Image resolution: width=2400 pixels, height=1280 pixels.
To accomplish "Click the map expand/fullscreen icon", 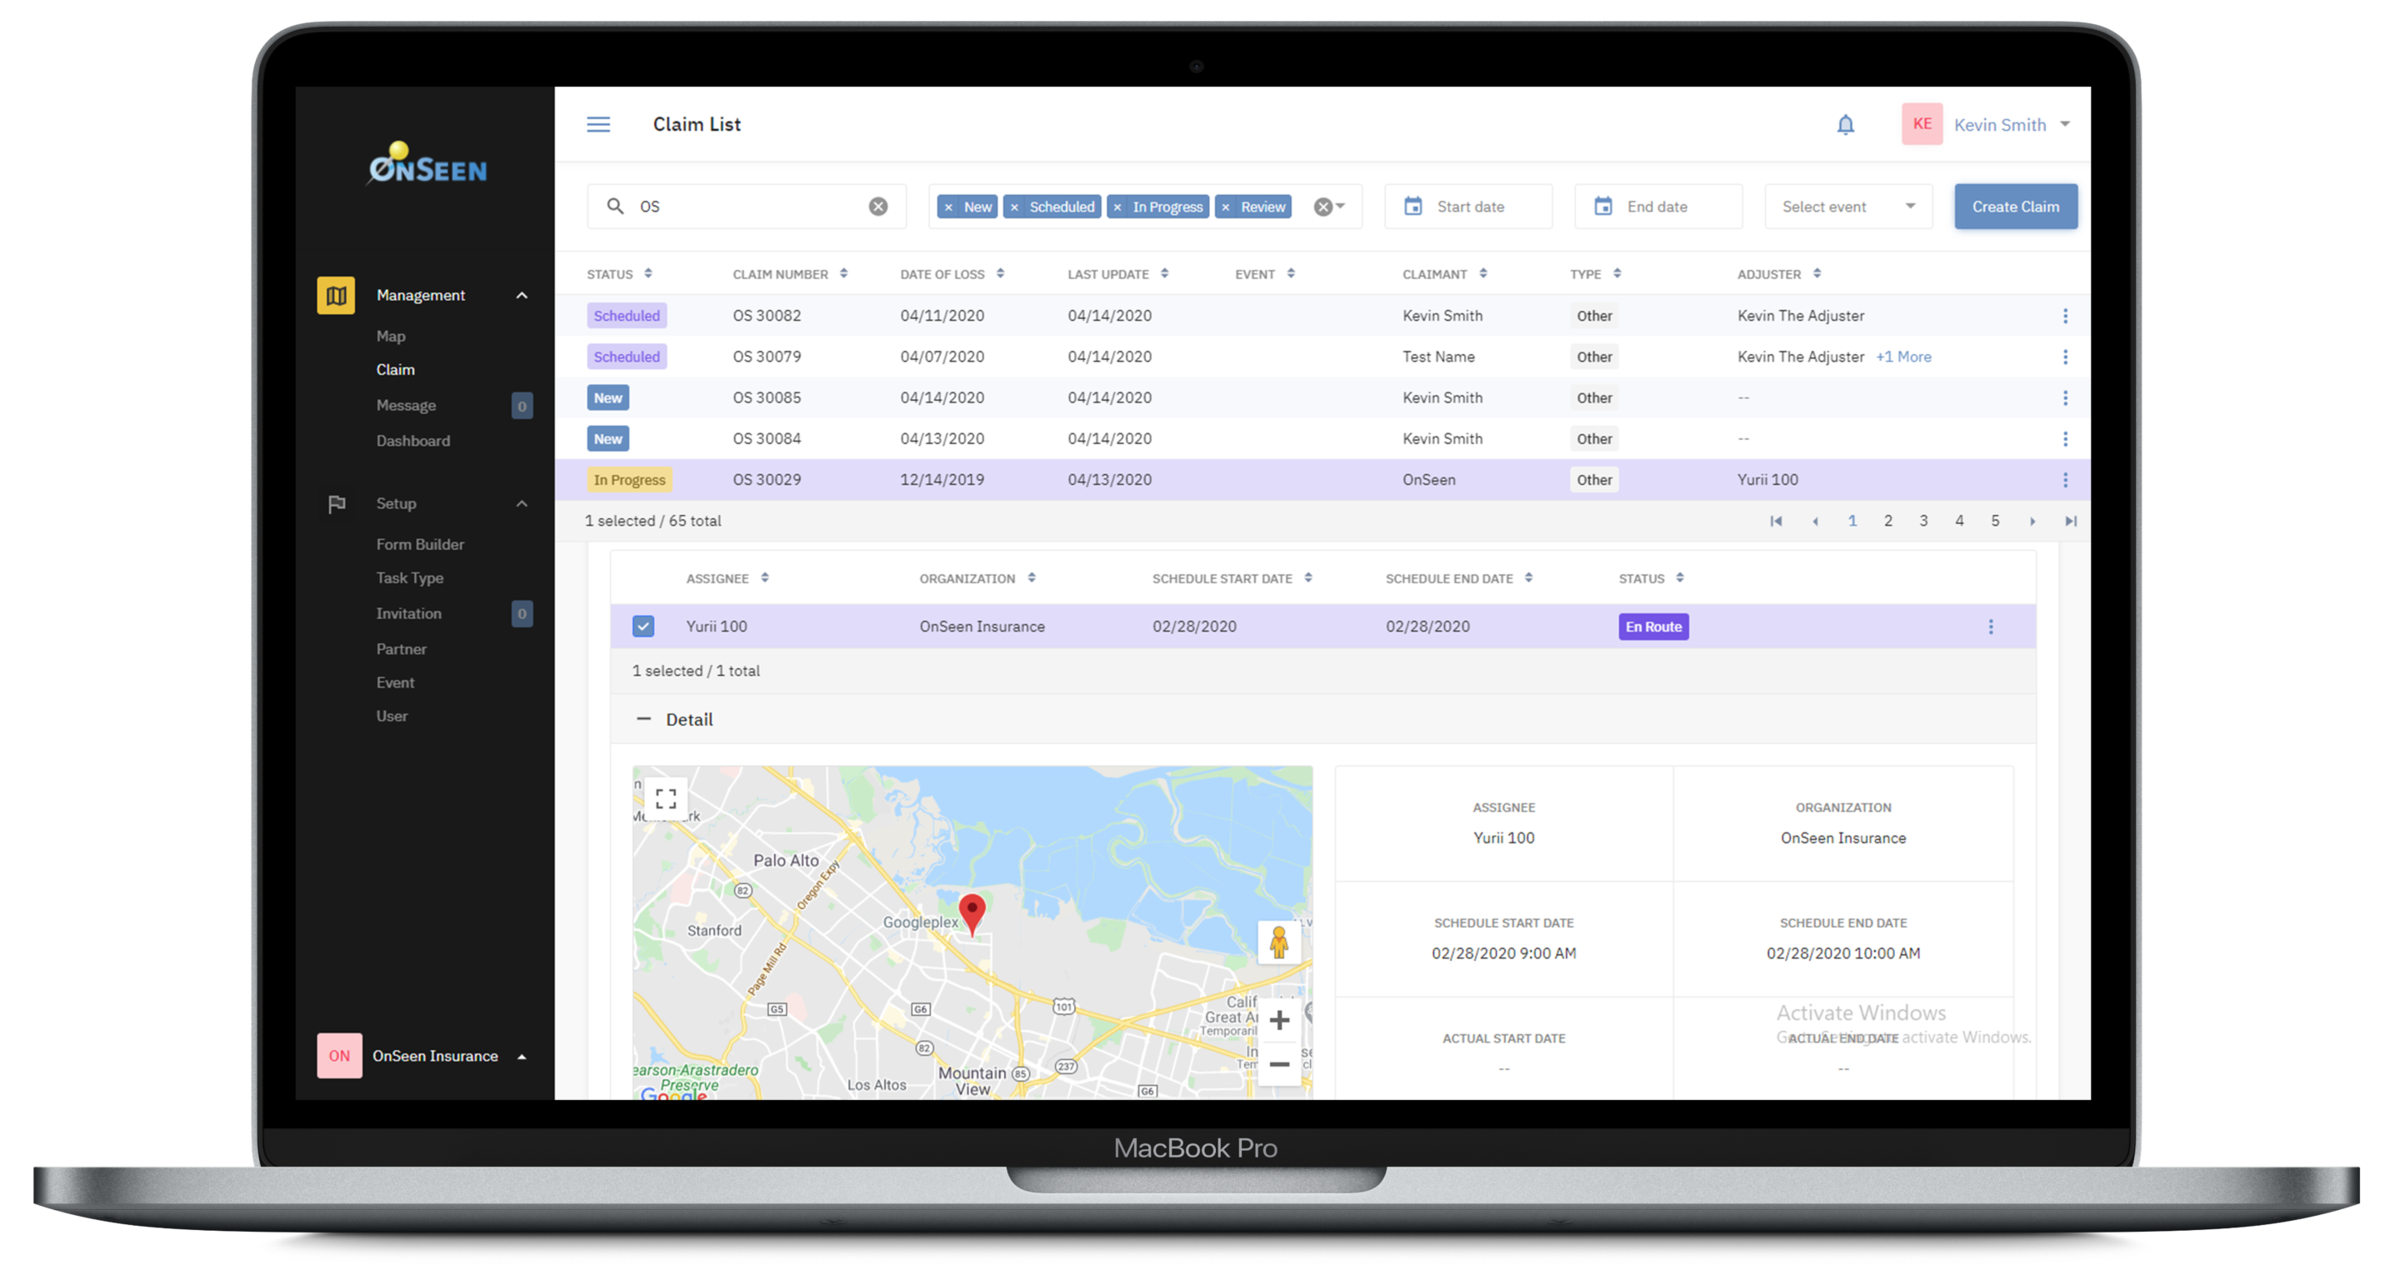I will coord(665,797).
